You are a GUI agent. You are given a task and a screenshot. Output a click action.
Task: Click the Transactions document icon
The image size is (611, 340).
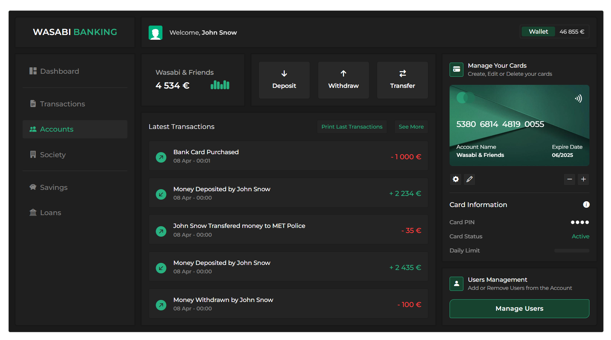coord(33,103)
